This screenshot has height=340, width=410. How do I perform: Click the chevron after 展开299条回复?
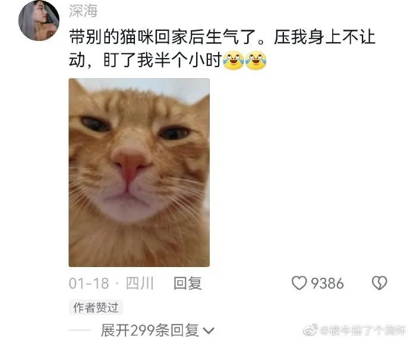point(209,331)
